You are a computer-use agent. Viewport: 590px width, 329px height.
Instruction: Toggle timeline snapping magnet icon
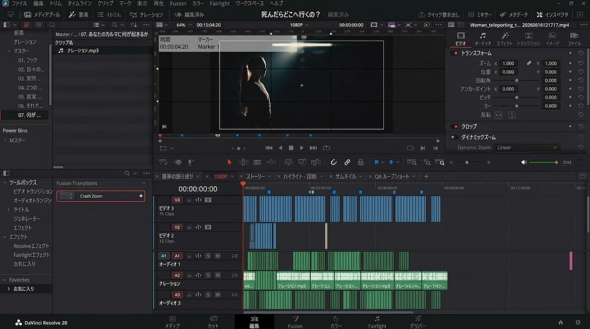pos(333,162)
